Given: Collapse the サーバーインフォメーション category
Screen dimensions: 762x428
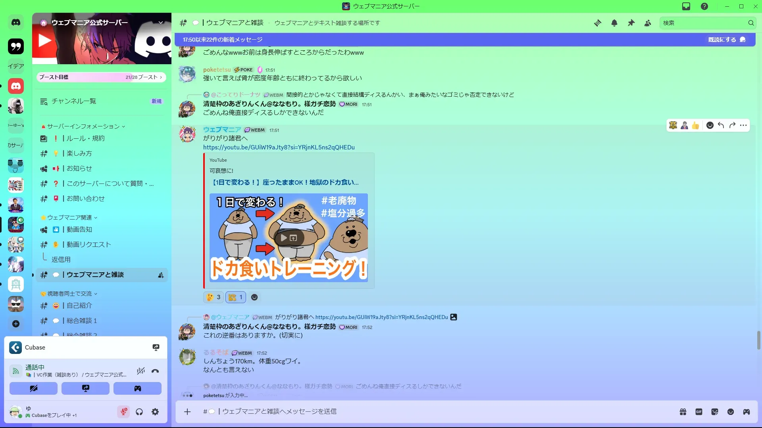Looking at the screenshot, I should tap(83, 126).
